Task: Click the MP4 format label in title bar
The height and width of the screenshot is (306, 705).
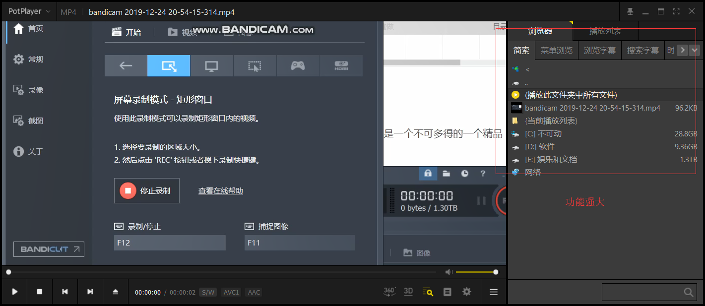Action: (68, 12)
